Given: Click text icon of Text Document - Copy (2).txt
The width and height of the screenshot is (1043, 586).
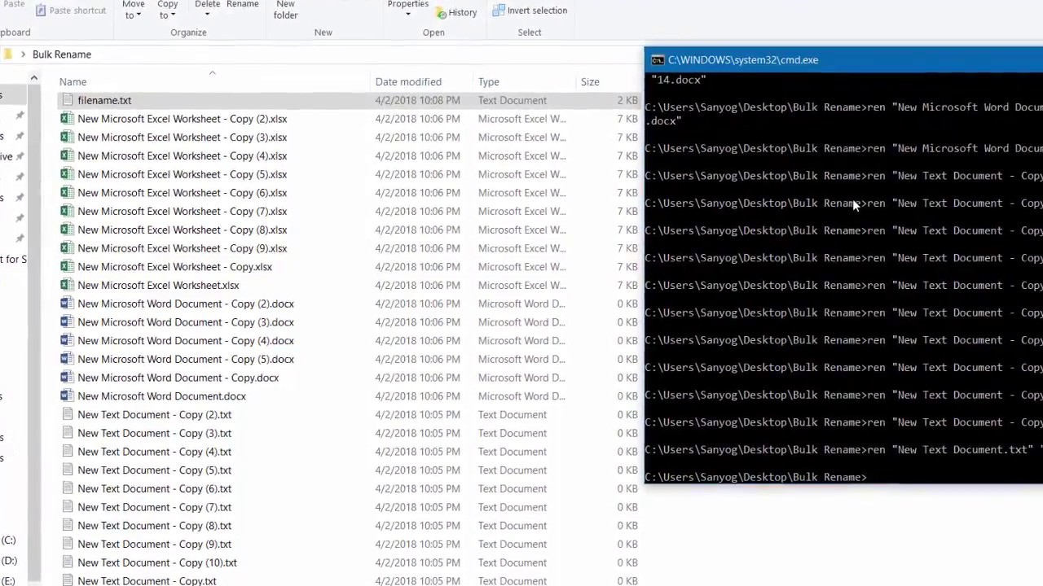Looking at the screenshot, I should tap(67, 414).
